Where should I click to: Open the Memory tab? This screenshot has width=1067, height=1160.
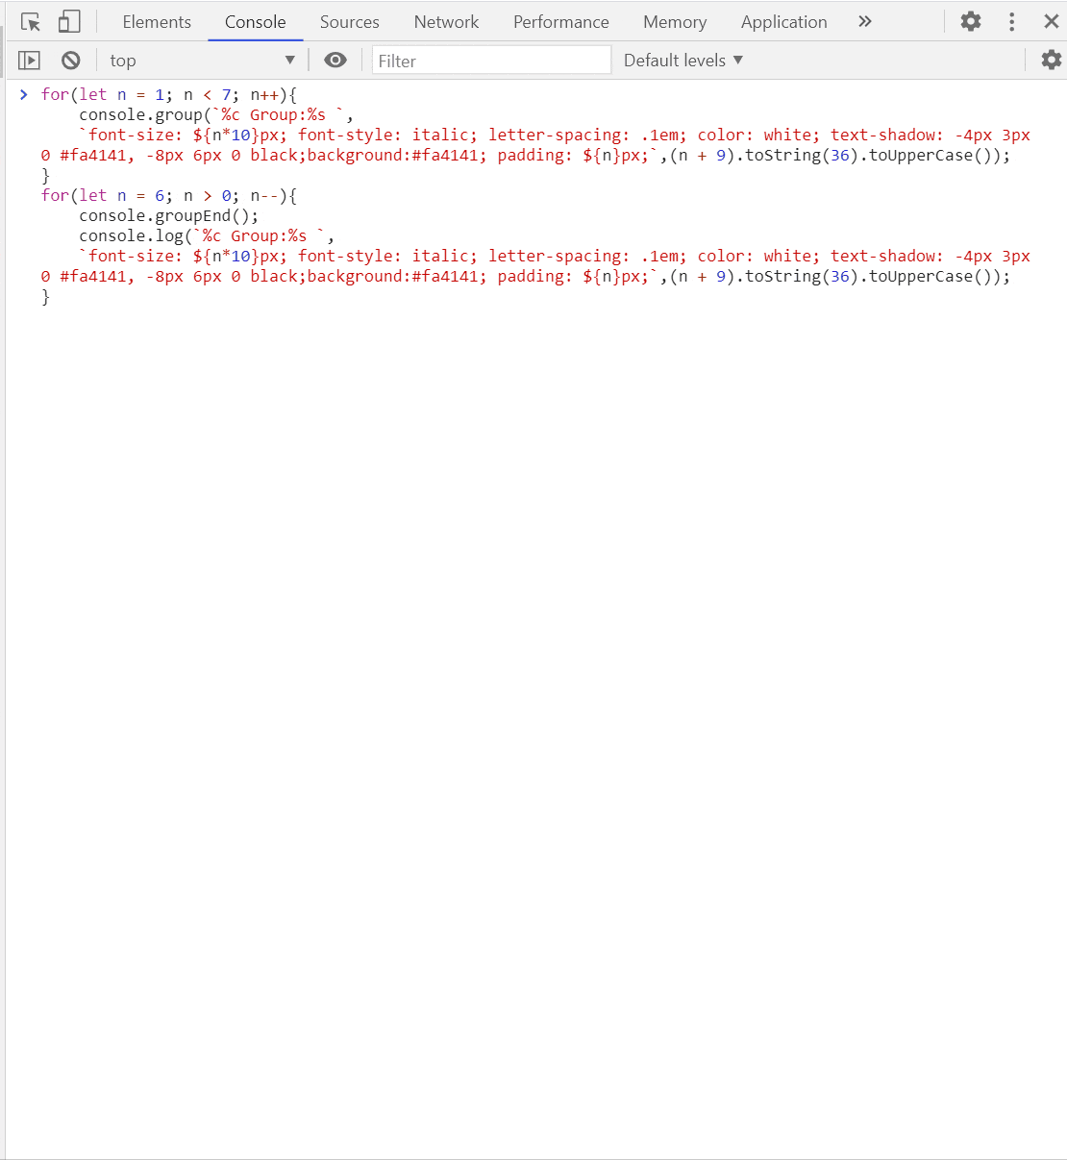(x=675, y=21)
